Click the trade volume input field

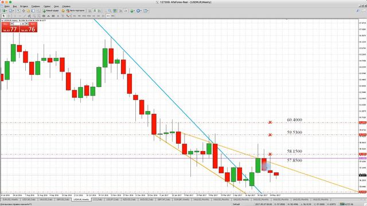(x=19, y=24)
